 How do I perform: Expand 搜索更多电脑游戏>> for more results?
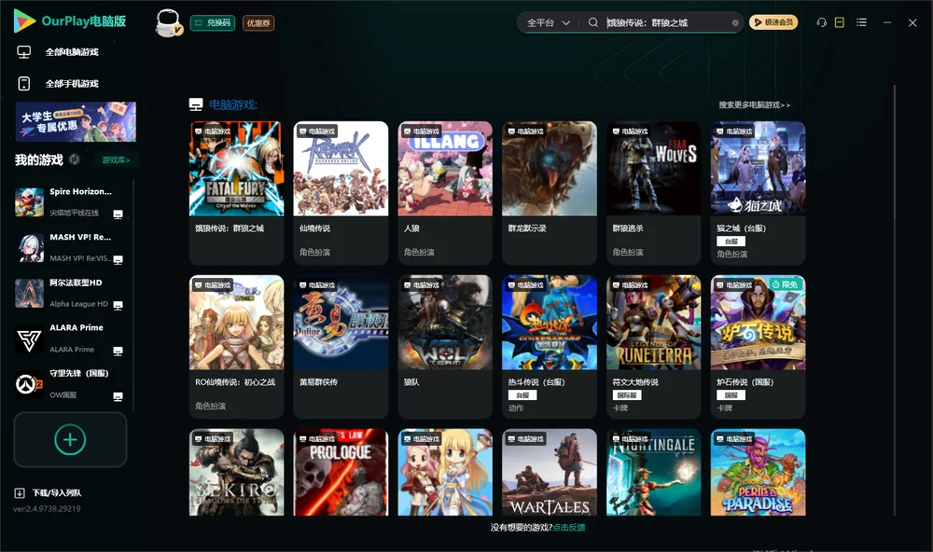point(754,104)
